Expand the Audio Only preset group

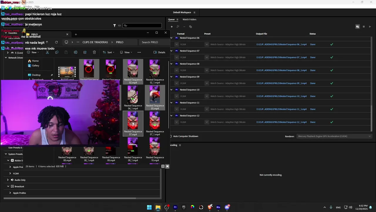tap(8, 180)
